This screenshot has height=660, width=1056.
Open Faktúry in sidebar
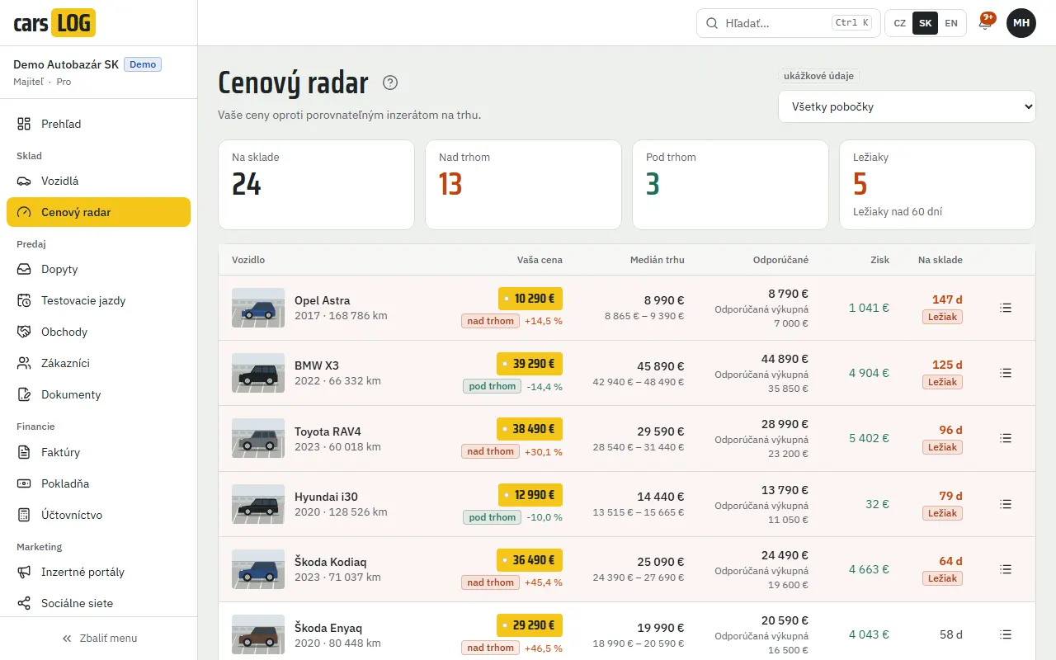click(98, 452)
